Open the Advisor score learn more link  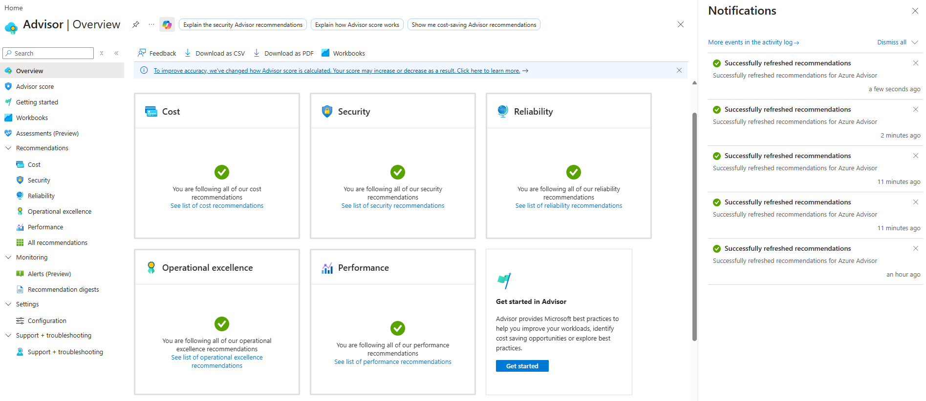[x=337, y=71]
